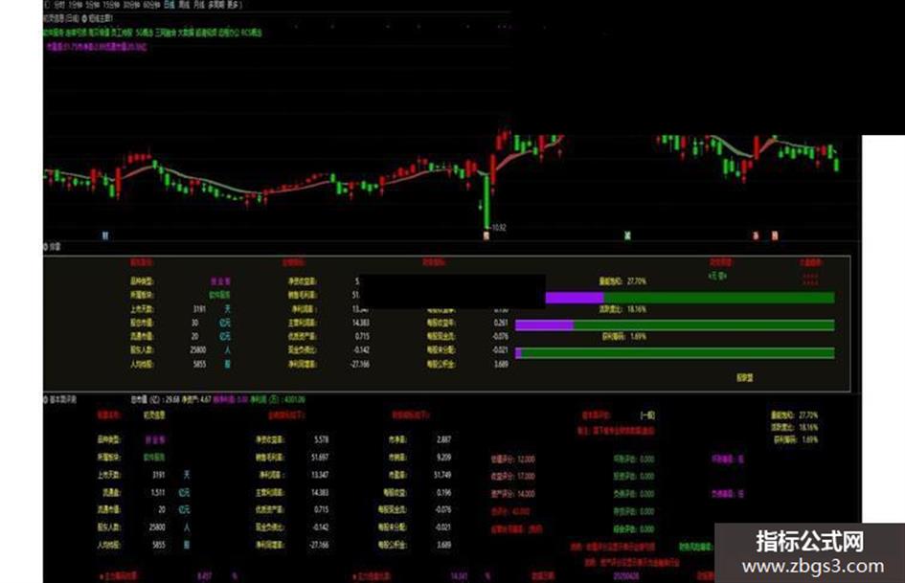Click the 5.578 net asset return value
The height and width of the screenshot is (583, 905).
coord(322,439)
